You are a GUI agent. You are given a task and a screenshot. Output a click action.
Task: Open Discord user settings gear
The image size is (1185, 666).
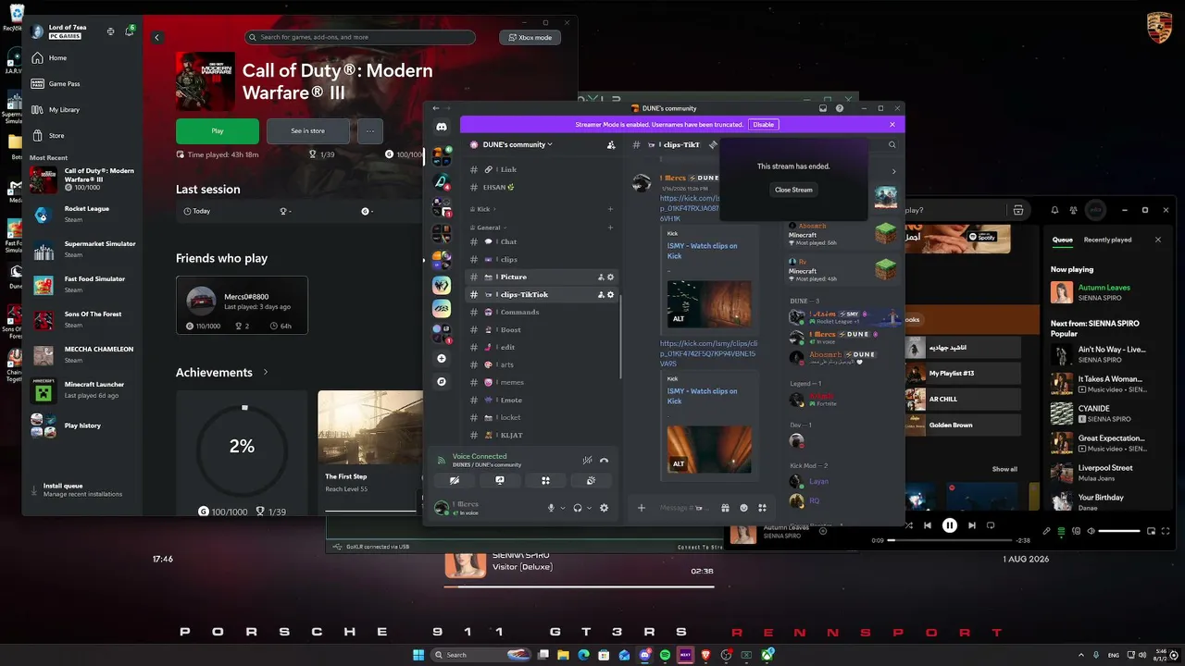coord(605,508)
